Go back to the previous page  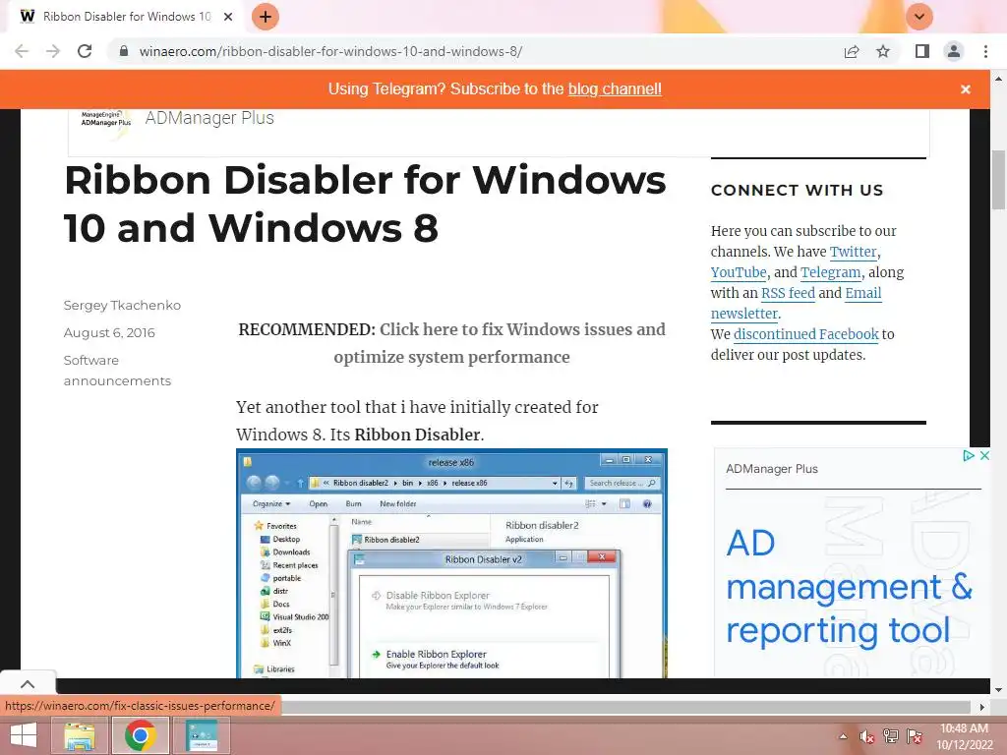click(22, 51)
